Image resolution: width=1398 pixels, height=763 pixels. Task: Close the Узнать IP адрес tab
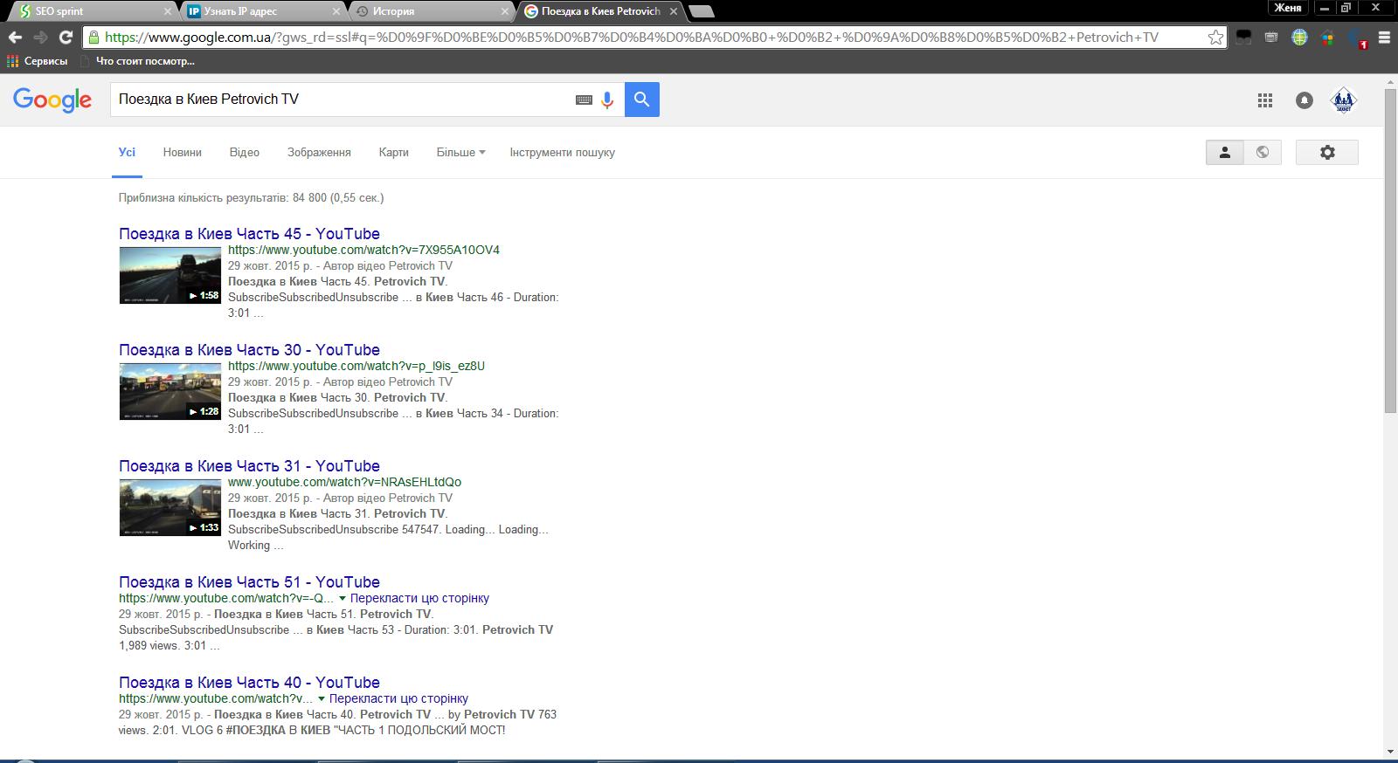(336, 11)
